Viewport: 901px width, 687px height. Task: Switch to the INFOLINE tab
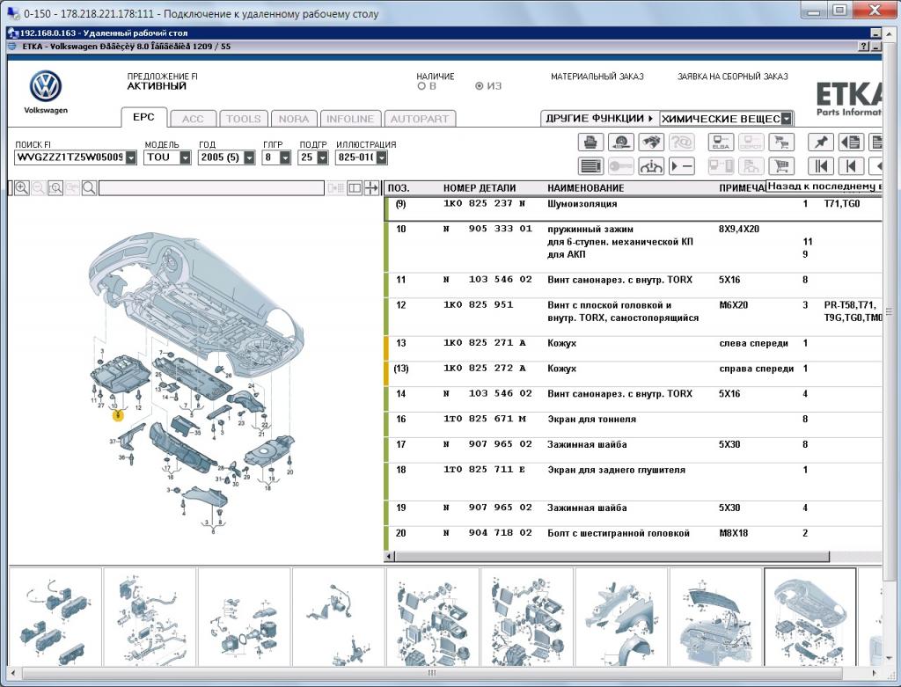point(350,119)
